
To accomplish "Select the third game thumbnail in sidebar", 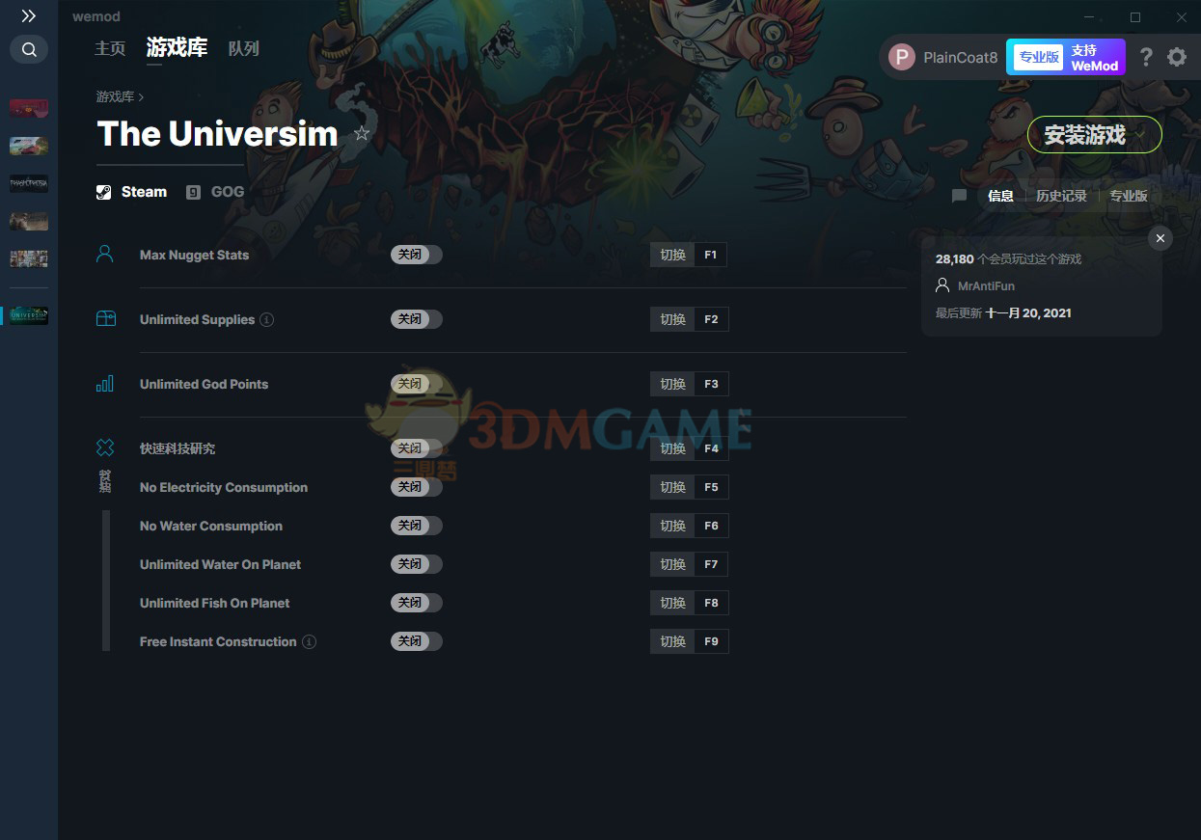I will click(x=29, y=183).
